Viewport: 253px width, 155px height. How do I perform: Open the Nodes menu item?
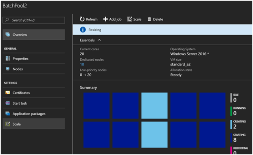34,69
